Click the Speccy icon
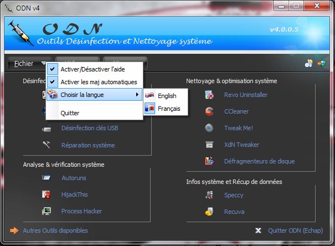 pyautogui.click(x=209, y=195)
